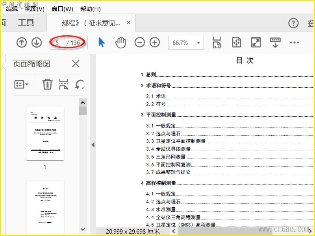Click thumbnail panel scroll down arrow
This screenshot has height=236, width=315.
tap(83, 229)
